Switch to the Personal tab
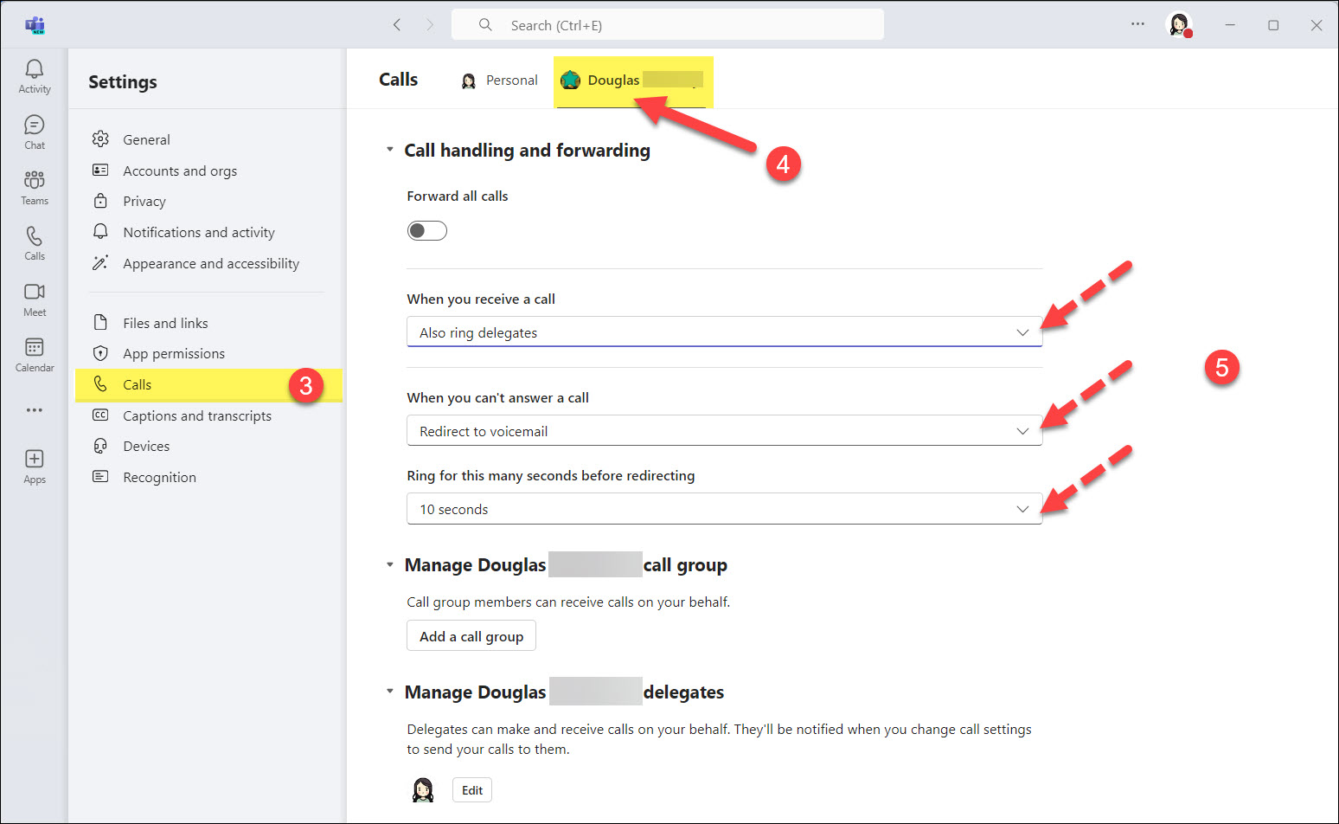The width and height of the screenshot is (1339, 824). [x=499, y=80]
